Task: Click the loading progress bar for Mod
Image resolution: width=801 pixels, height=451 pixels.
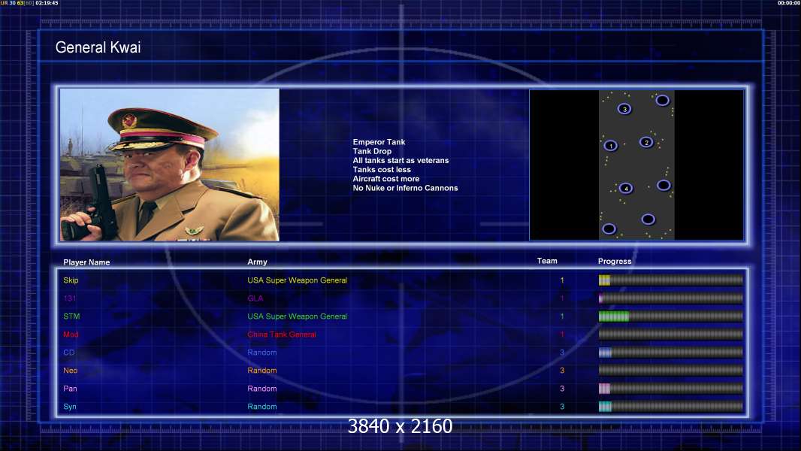Action: pos(671,334)
